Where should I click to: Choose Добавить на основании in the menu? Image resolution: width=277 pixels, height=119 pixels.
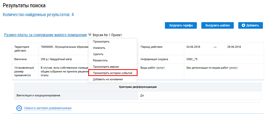108,79
